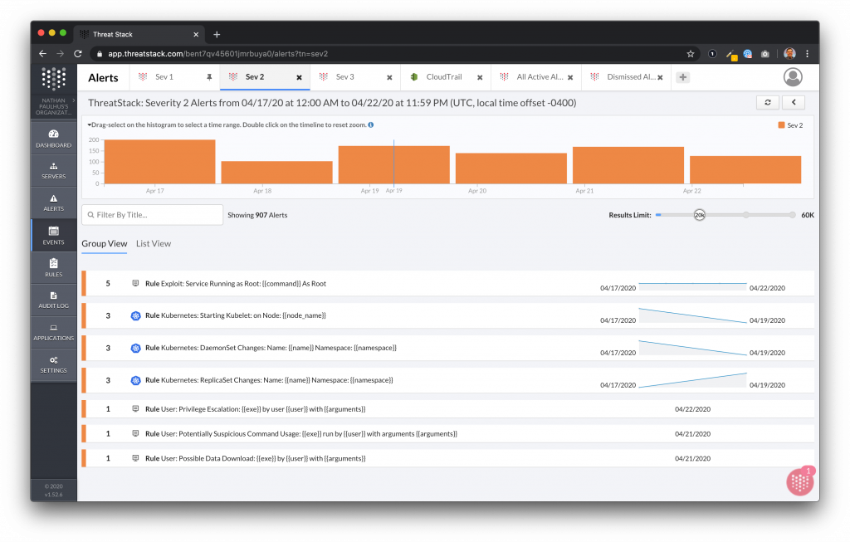Focus the Filter By Title input
This screenshot has height=542, width=850.
tap(153, 215)
